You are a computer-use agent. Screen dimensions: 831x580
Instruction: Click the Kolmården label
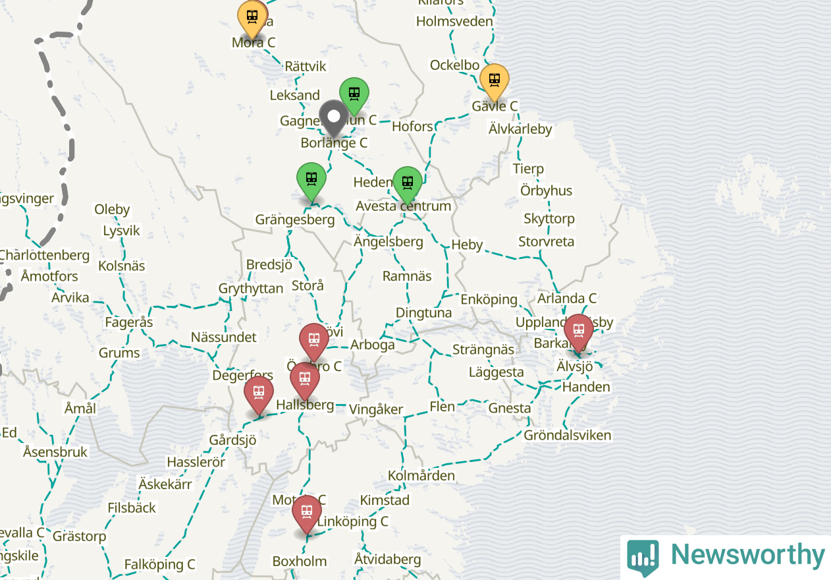pos(421,475)
